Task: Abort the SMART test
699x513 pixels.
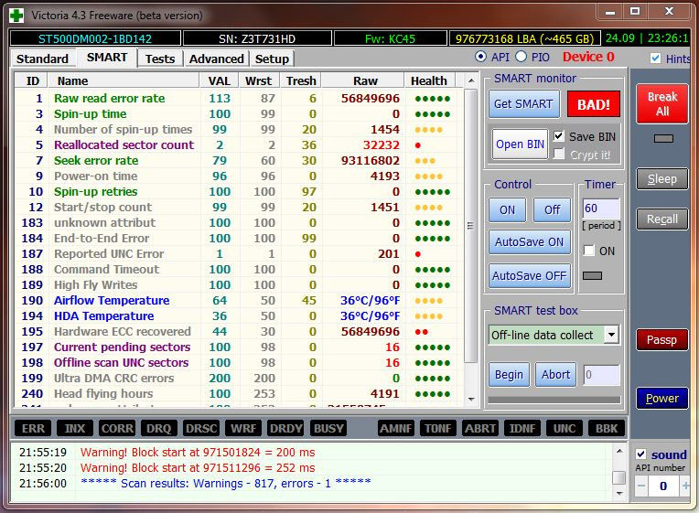Action: pos(556,374)
